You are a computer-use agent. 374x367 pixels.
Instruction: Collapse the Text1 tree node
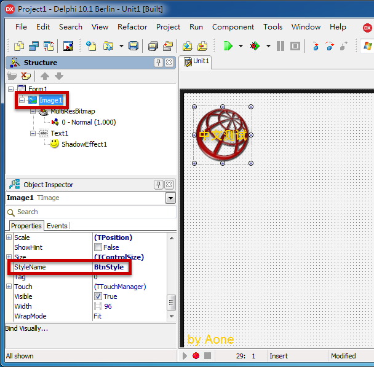(x=33, y=133)
